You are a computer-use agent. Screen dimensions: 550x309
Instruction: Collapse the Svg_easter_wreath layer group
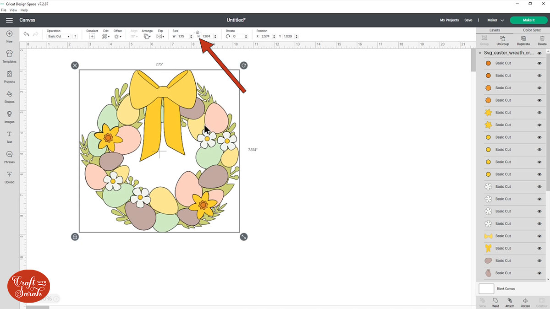coord(480,53)
